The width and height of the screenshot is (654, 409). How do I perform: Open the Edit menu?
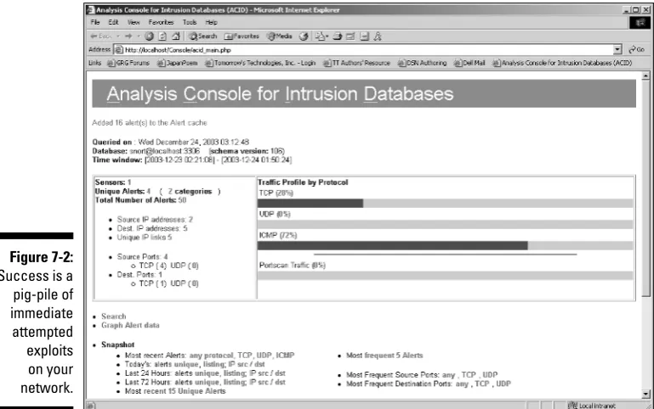tap(113, 22)
